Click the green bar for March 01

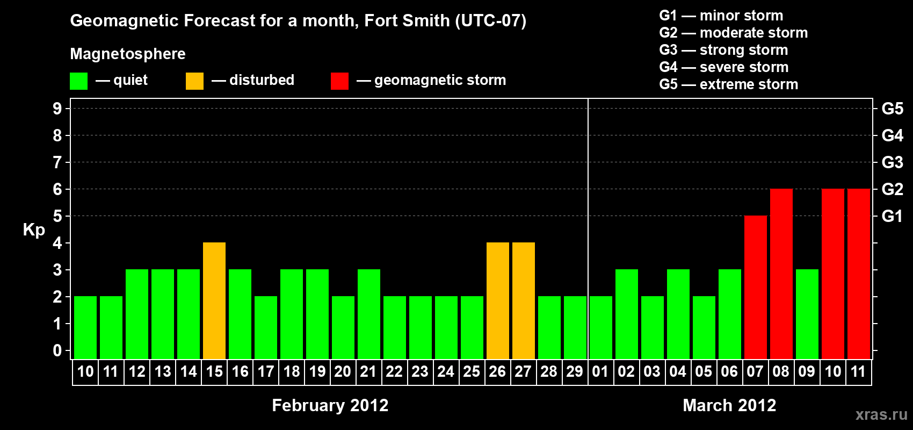(601, 328)
